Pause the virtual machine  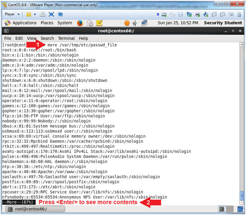(x=29, y=15)
